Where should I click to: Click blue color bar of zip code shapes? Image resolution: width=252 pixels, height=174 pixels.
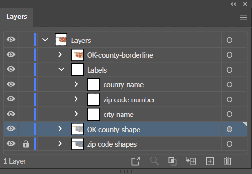point(35,144)
